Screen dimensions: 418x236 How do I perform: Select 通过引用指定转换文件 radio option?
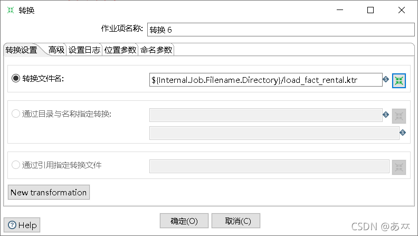(16, 165)
